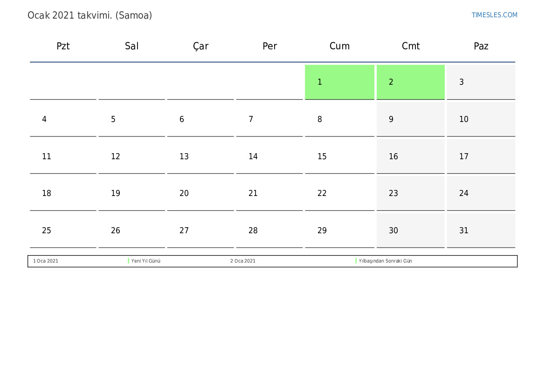Click the 2 Oca 2021 legend date
Image resolution: width=545 pixels, height=385 pixels.
point(243,261)
